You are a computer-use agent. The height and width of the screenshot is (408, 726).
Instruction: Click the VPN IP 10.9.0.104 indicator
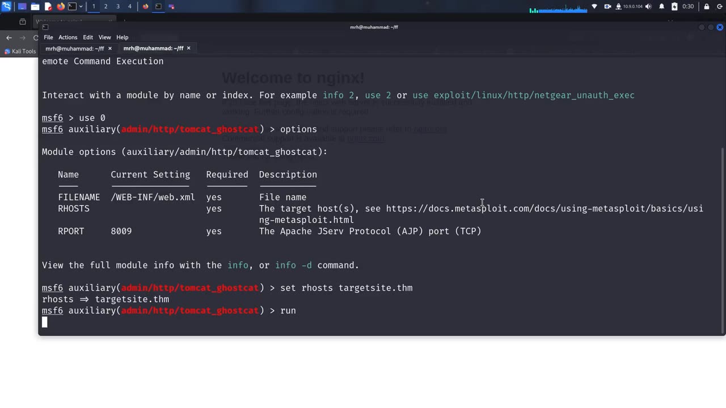tap(630, 6)
